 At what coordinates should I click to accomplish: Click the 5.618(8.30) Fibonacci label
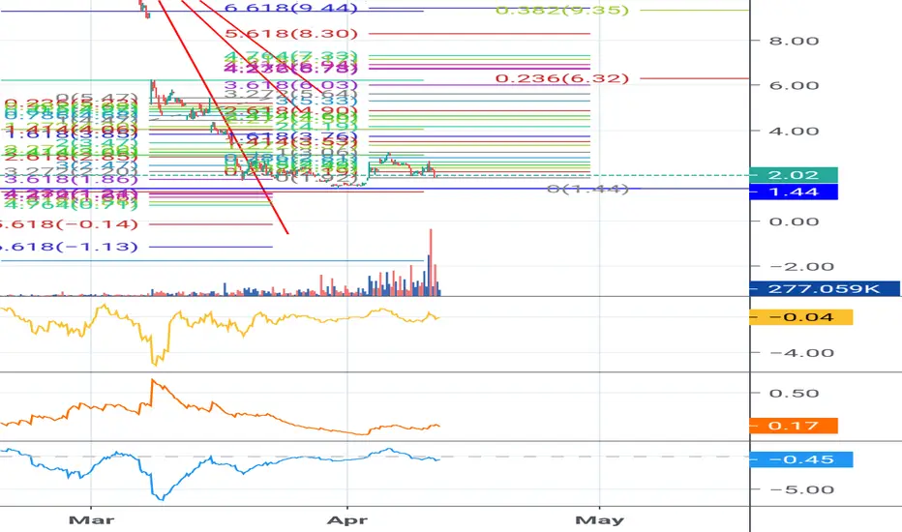291,33
